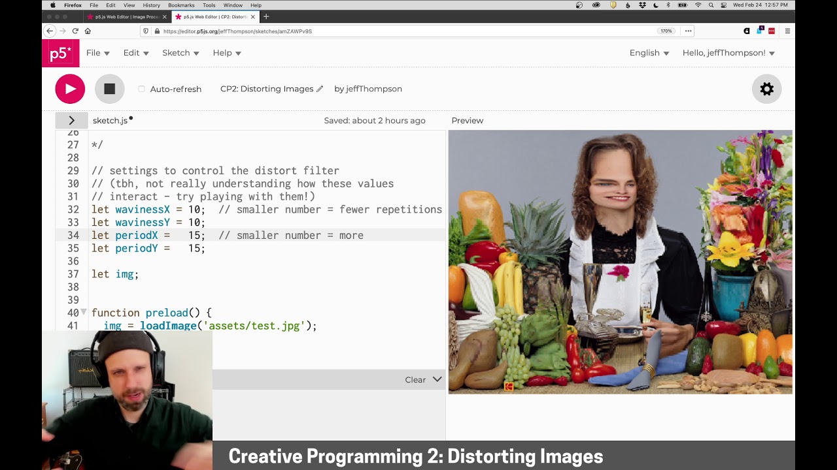Viewport: 837px width, 470px height.
Task: Edit sketch name with pencil icon
Action: point(320,89)
